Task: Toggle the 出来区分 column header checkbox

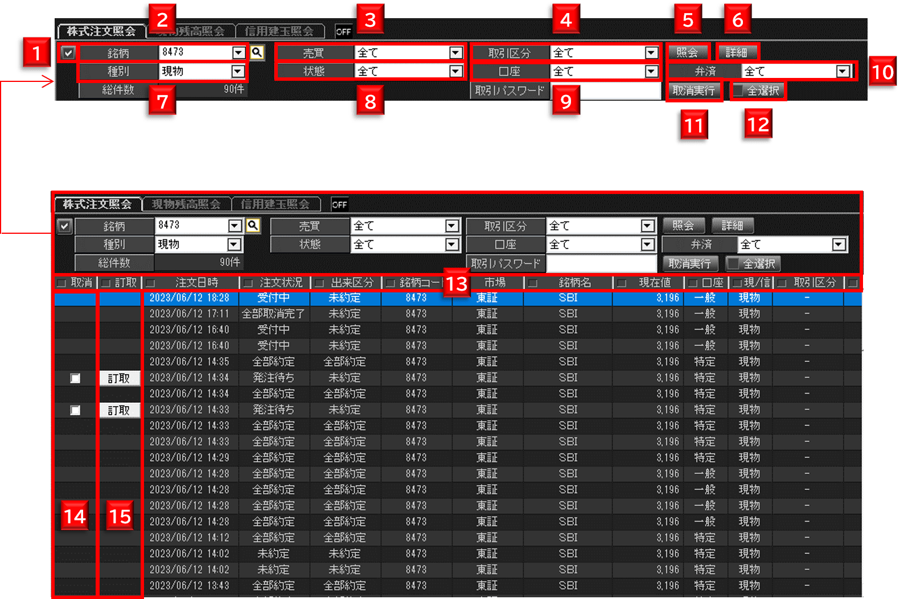Action: pos(319,283)
